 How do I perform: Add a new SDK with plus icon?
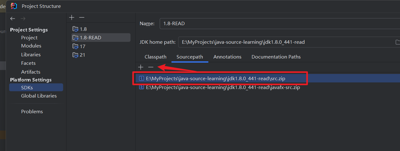tap(72, 17)
